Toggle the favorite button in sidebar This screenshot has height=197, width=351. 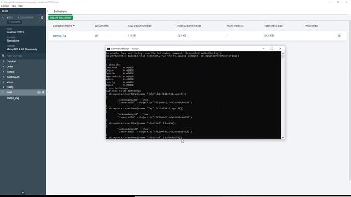click(14, 22)
